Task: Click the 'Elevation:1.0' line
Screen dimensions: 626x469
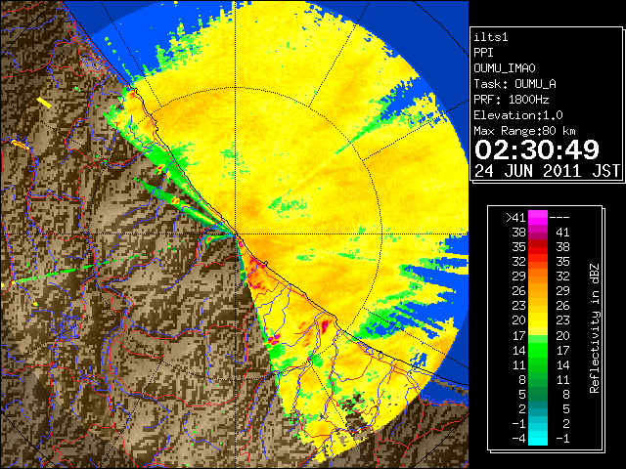Action: pyautogui.click(x=518, y=115)
